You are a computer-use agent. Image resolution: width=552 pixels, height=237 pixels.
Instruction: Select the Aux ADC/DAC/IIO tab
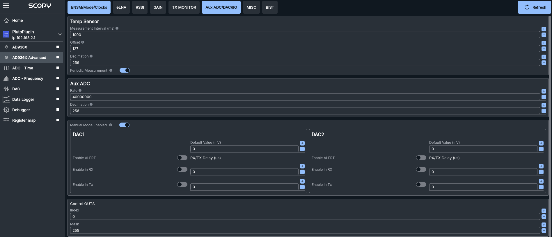click(x=221, y=7)
